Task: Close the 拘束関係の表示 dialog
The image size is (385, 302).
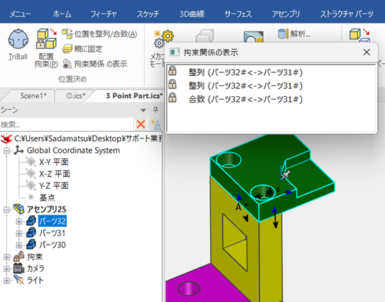Action: 366,52
